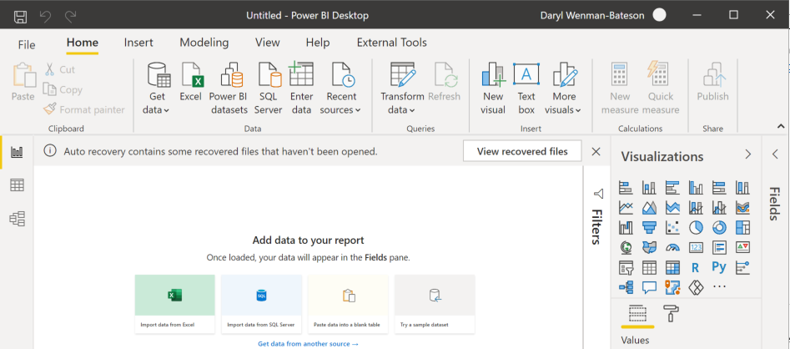Click the SQL Server source button
The width and height of the screenshot is (790, 349).
coord(269,89)
